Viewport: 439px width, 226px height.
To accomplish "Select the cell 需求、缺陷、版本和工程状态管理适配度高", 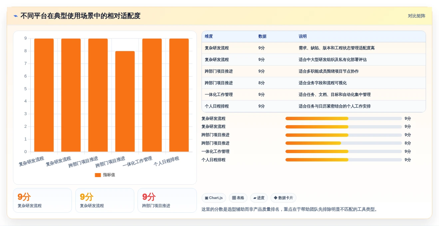I will tap(337, 48).
